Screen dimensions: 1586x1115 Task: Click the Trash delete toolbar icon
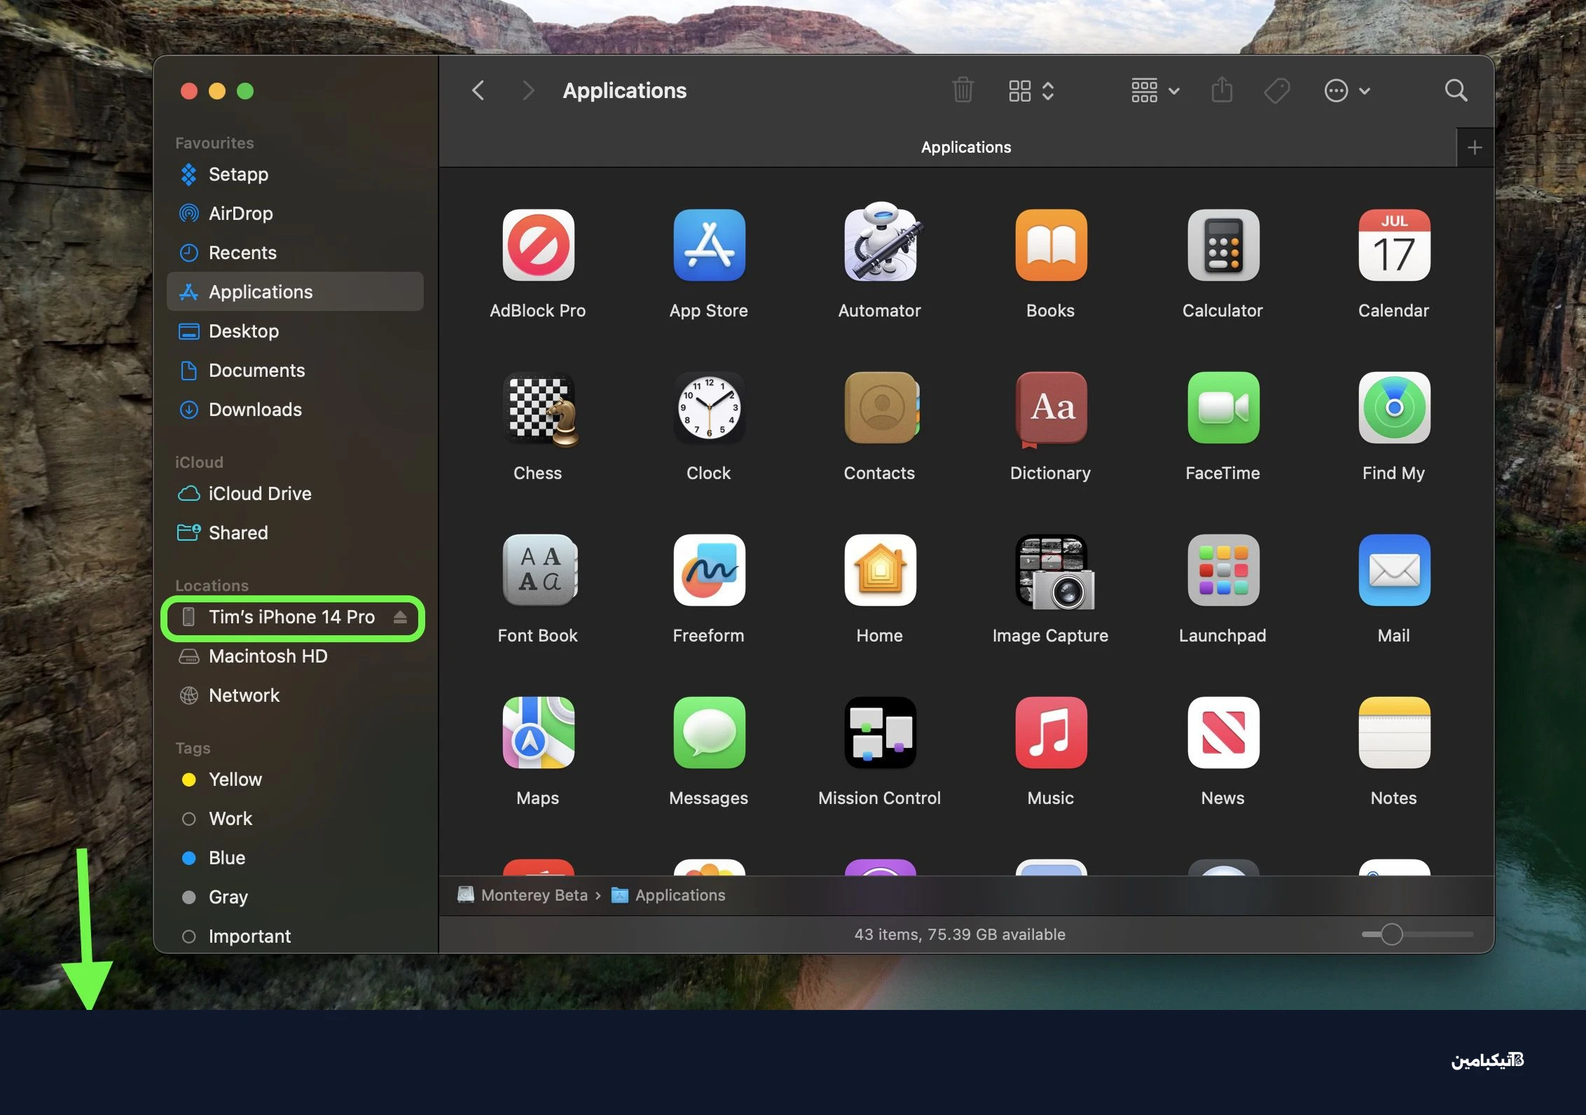(963, 90)
